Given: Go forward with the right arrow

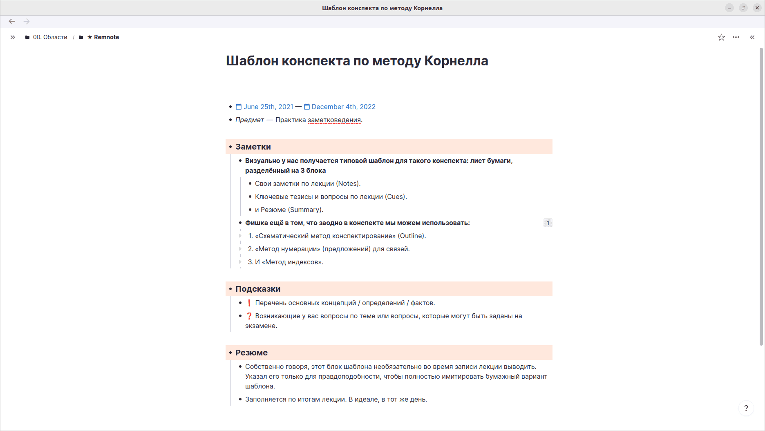Looking at the screenshot, I should (27, 21).
